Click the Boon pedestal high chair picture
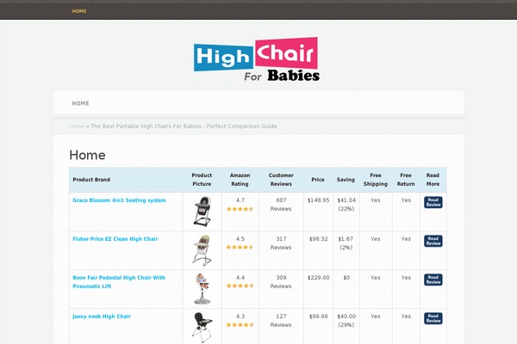The height and width of the screenshot is (344, 517). click(x=202, y=289)
